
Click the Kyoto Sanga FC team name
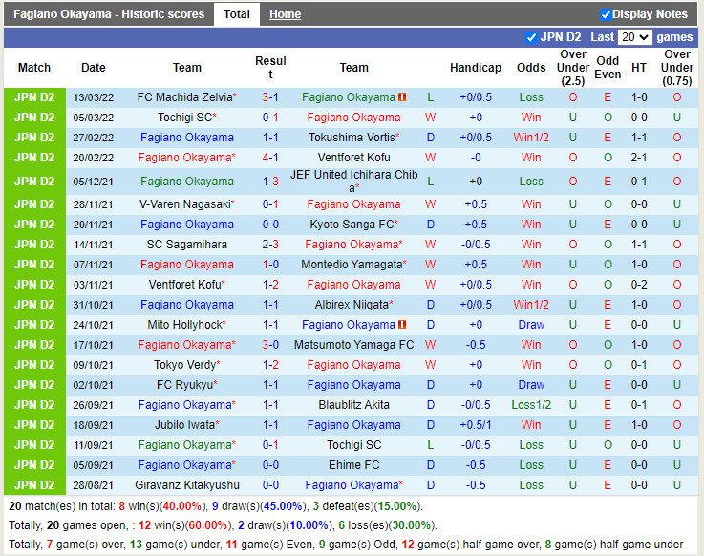coord(351,225)
